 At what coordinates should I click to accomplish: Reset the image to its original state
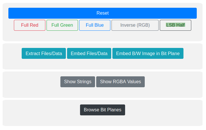[x=103, y=13]
